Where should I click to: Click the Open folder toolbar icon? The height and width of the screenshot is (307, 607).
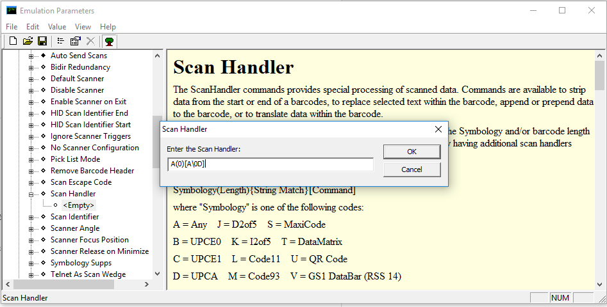click(28, 41)
